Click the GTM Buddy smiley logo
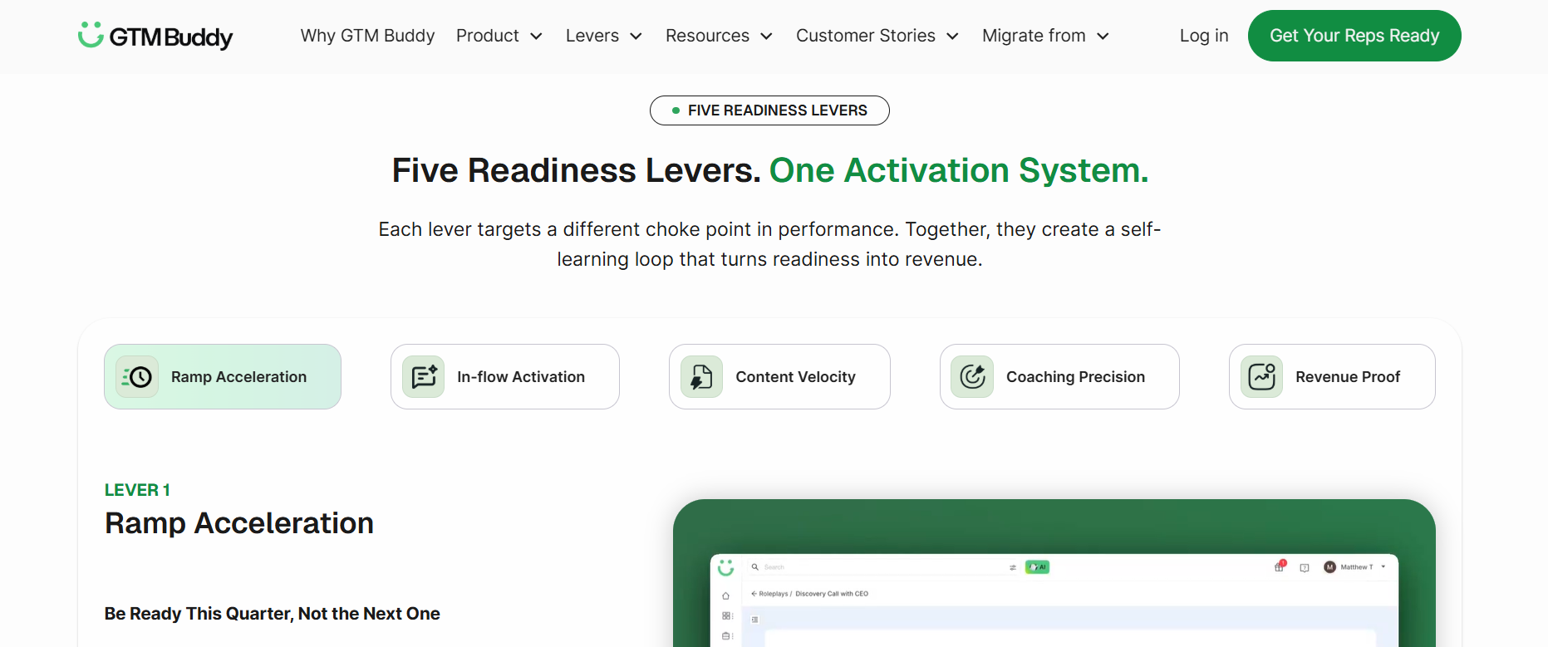The height and width of the screenshot is (647, 1548). point(91,35)
